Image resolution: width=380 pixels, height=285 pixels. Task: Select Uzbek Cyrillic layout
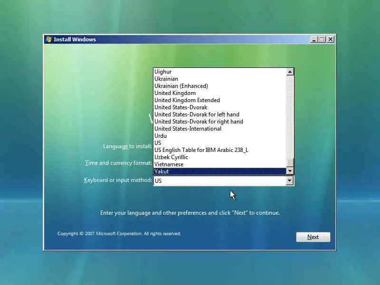[x=219, y=157]
